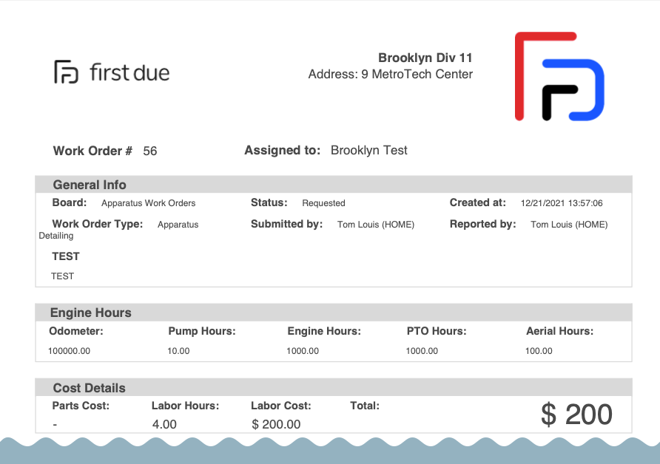660x464 pixels.
Task: Select the Brooklyn Div 11 heading
Action: click(x=425, y=58)
